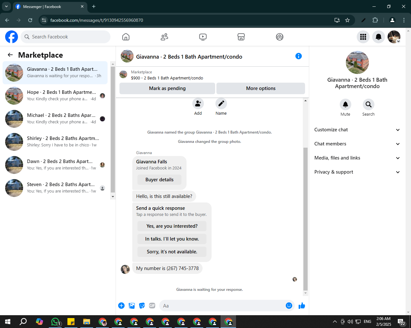Open conversation information (i) icon

pyautogui.click(x=299, y=56)
